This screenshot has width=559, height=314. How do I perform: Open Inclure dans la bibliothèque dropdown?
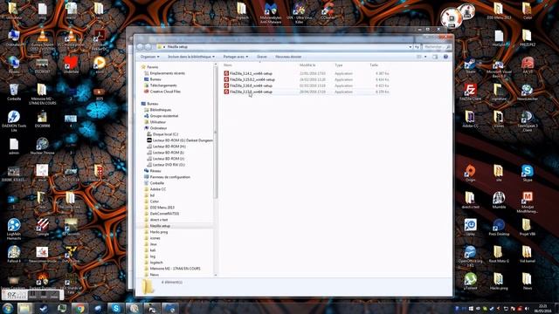pyautogui.click(x=191, y=57)
